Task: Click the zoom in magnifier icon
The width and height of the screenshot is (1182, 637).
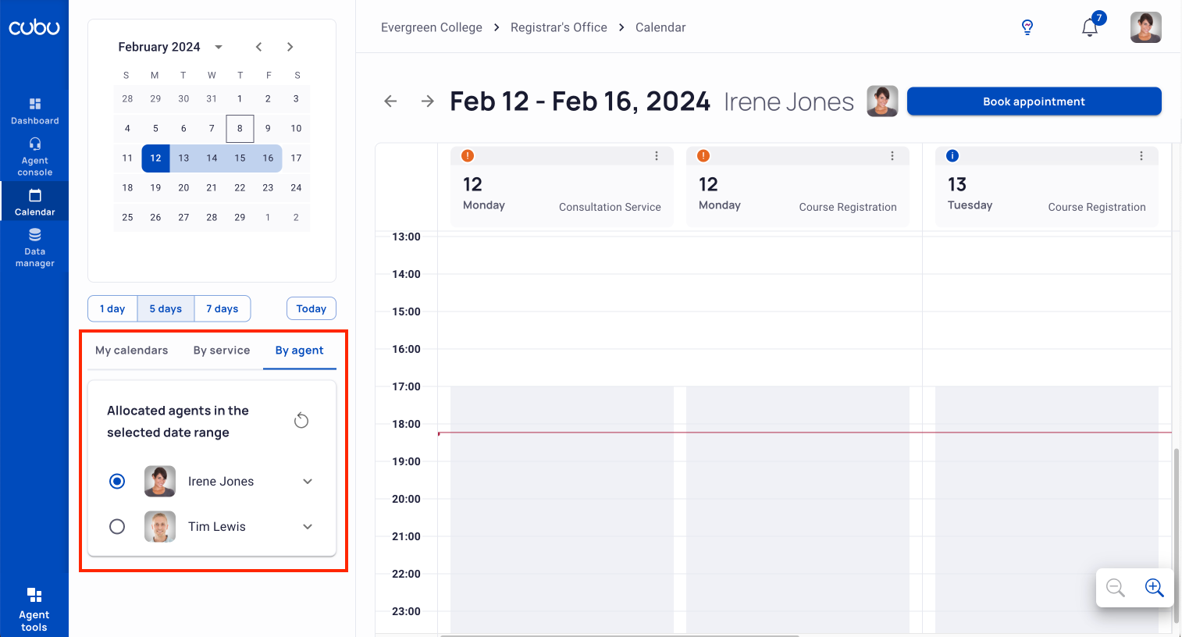Action: [x=1154, y=588]
